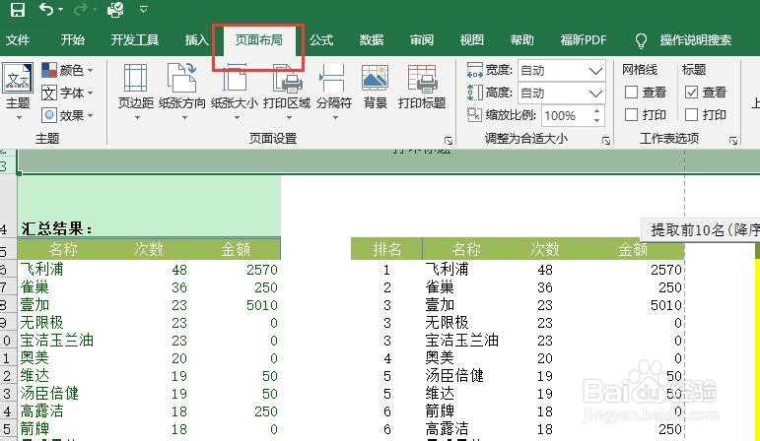
Task: Click the 提取前10名 button
Action: (x=701, y=229)
